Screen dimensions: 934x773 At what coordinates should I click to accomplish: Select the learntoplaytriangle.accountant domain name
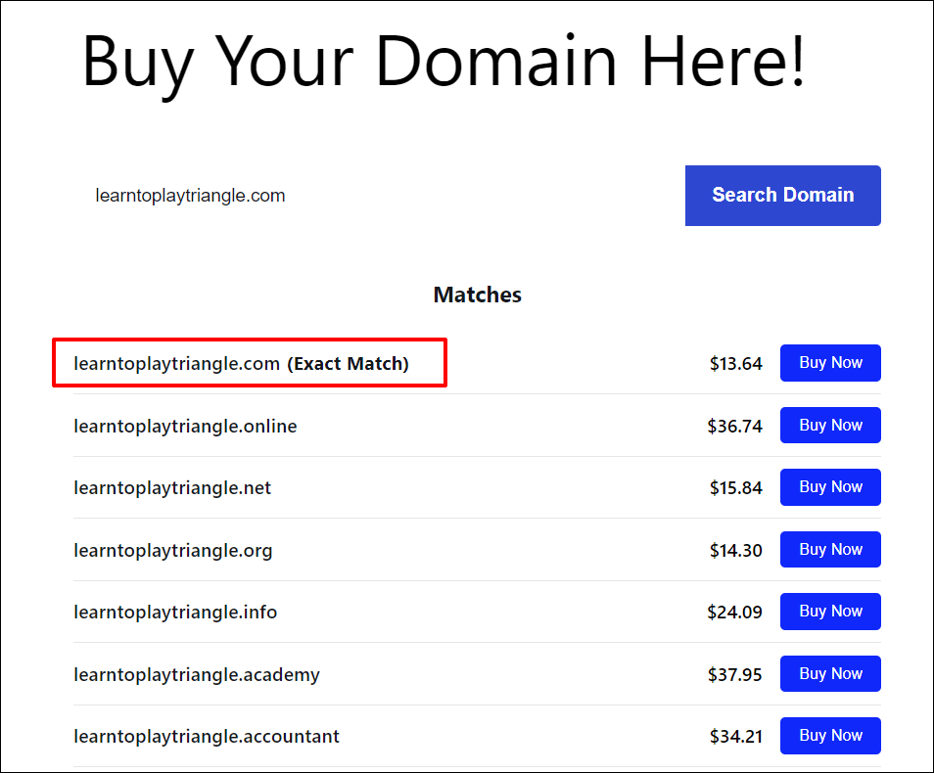tap(207, 736)
